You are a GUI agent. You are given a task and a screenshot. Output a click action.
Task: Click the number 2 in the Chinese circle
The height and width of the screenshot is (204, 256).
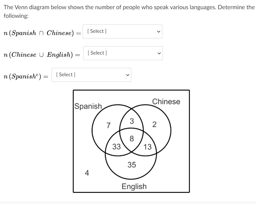pyautogui.click(x=154, y=124)
